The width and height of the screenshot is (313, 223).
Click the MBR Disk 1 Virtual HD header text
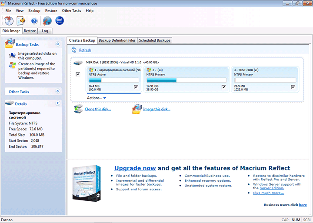[123, 62]
